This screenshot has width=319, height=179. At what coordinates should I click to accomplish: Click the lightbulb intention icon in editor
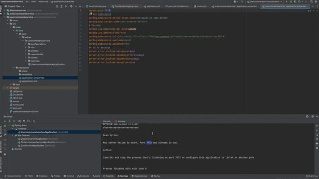coord(91,14)
